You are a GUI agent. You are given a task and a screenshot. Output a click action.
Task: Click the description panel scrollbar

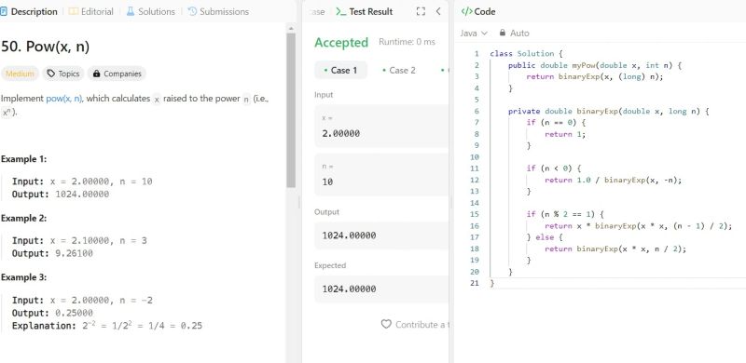tap(291, 110)
